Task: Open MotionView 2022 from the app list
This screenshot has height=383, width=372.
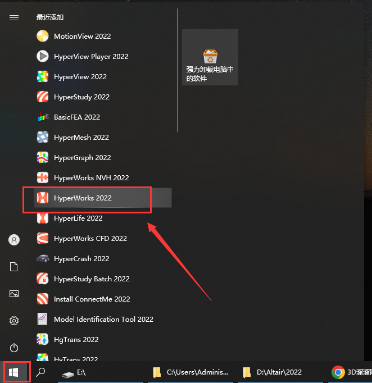Action: coord(82,37)
